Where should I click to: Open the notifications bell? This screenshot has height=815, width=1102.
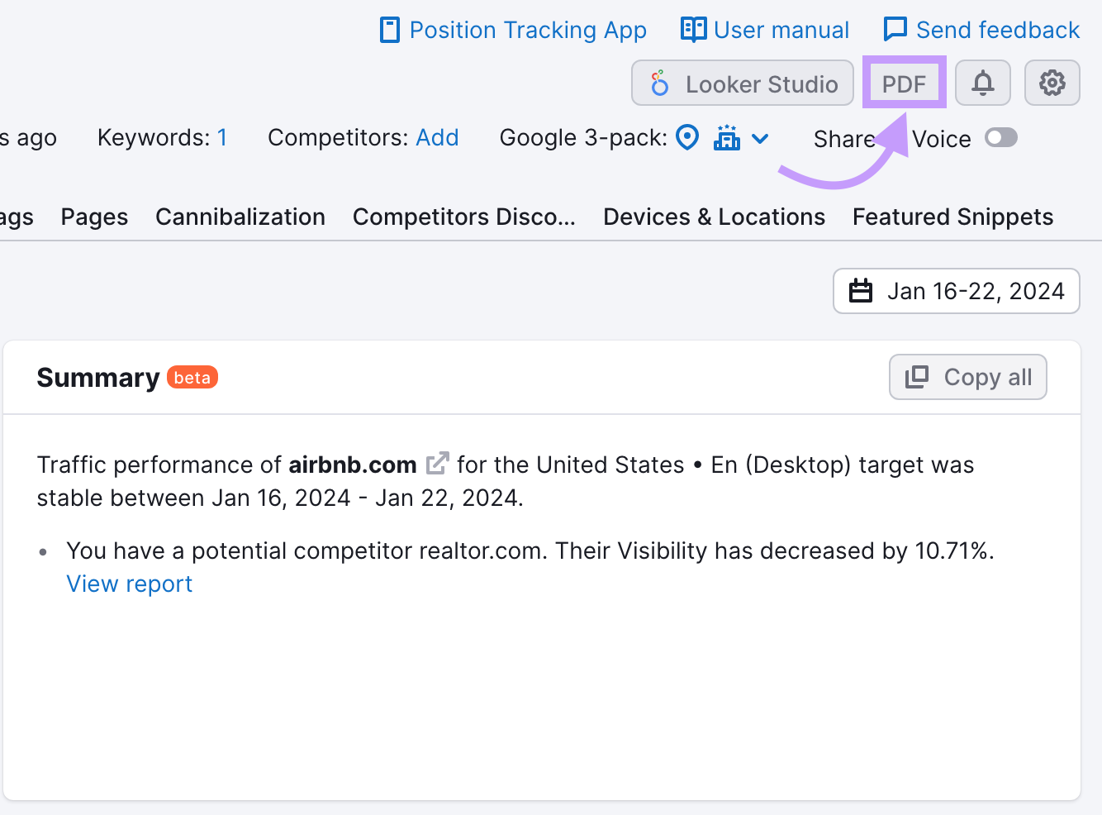(x=982, y=83)
